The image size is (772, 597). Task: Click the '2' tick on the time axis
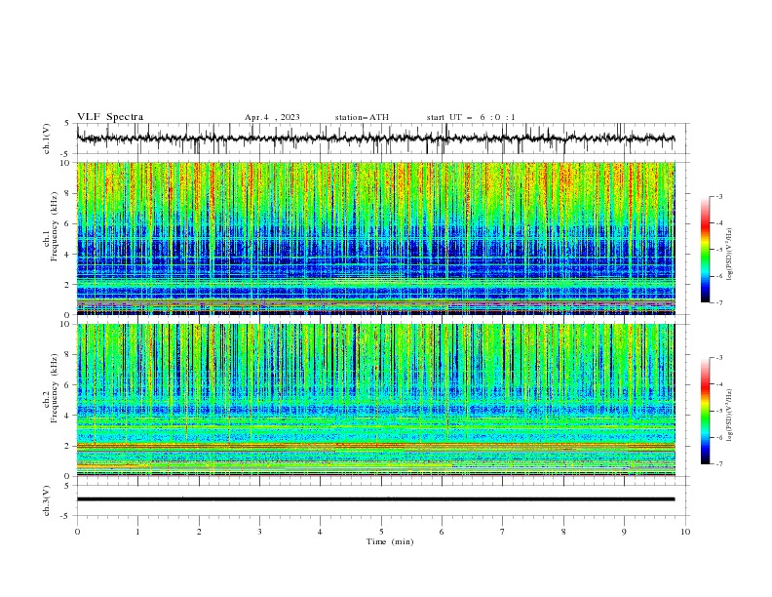pyautogui.click(x=199, y=532)
